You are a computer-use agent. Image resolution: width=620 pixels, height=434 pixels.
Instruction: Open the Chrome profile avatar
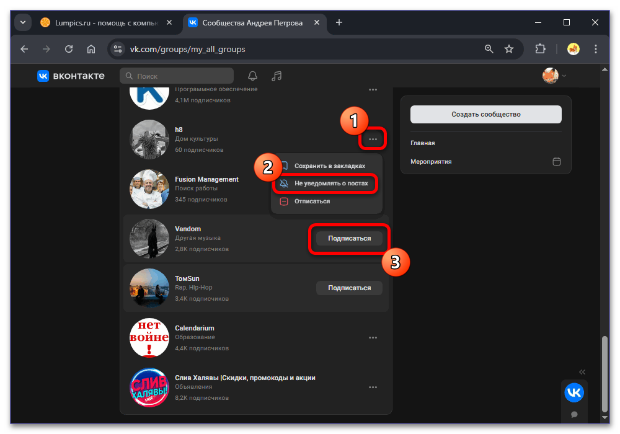click(573, 49)
